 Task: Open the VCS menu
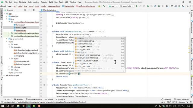click(66, 2)
